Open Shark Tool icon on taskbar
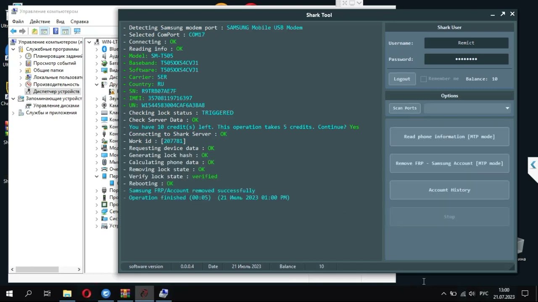 pyautogui.click(x=144, y=294)
